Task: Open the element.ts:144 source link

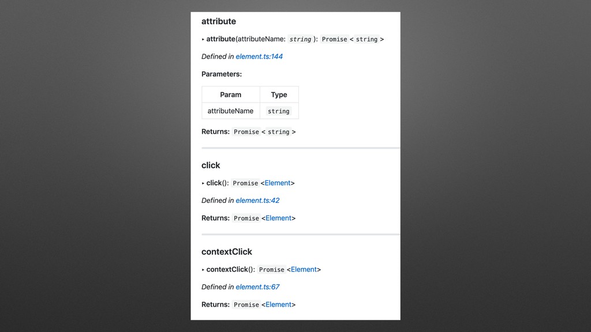Action: click(x=259, y=56)
